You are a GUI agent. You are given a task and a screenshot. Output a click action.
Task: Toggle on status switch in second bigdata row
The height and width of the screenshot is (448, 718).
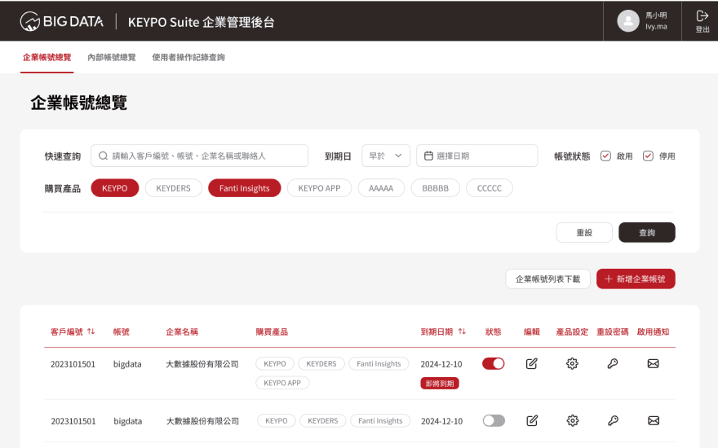pyautogui.click(x=494, y=420)
